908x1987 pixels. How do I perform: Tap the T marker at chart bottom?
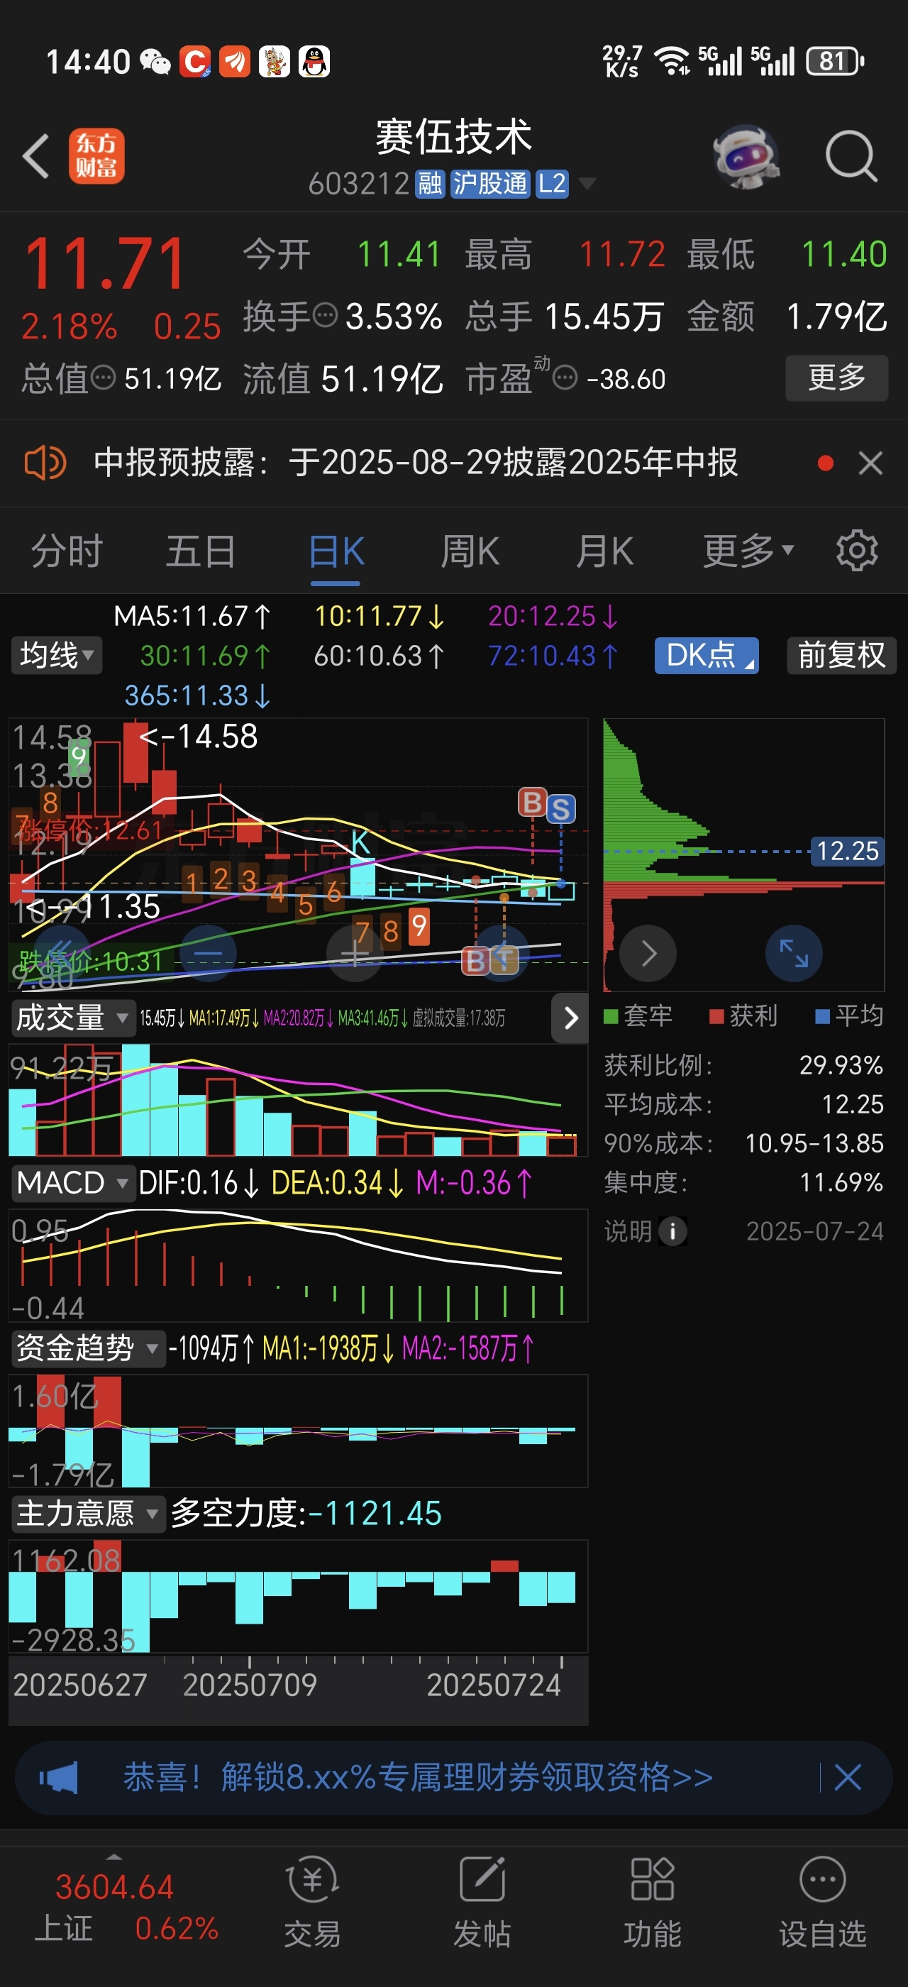tap(504, 960)
